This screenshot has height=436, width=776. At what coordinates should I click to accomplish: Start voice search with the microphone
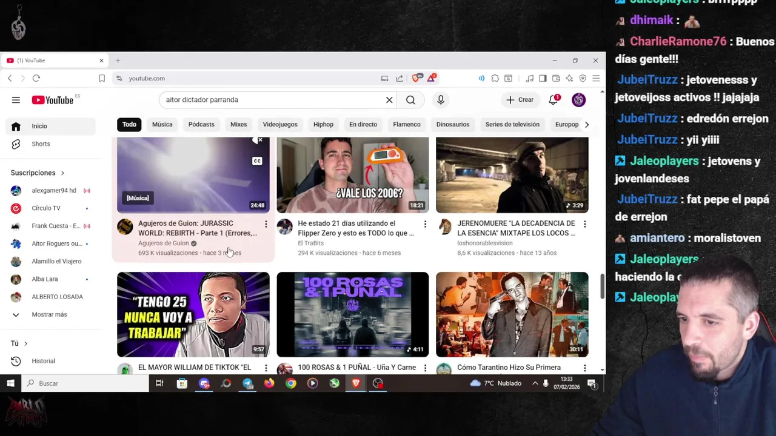(x=441, y=100)
